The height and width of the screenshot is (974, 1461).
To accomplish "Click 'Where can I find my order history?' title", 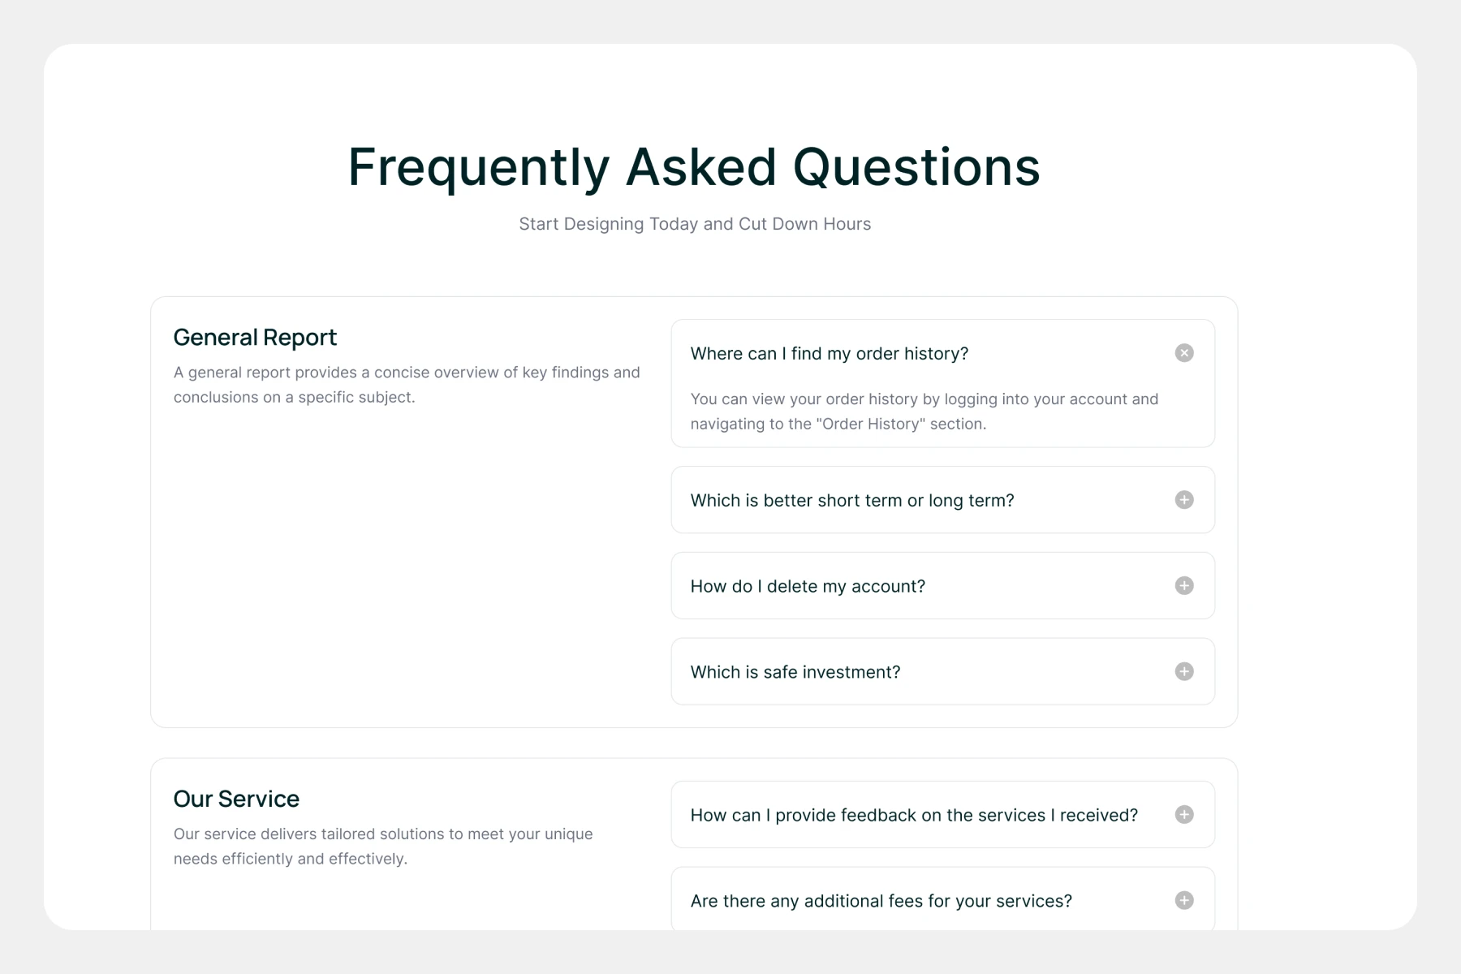I will [x=829, y=354].
